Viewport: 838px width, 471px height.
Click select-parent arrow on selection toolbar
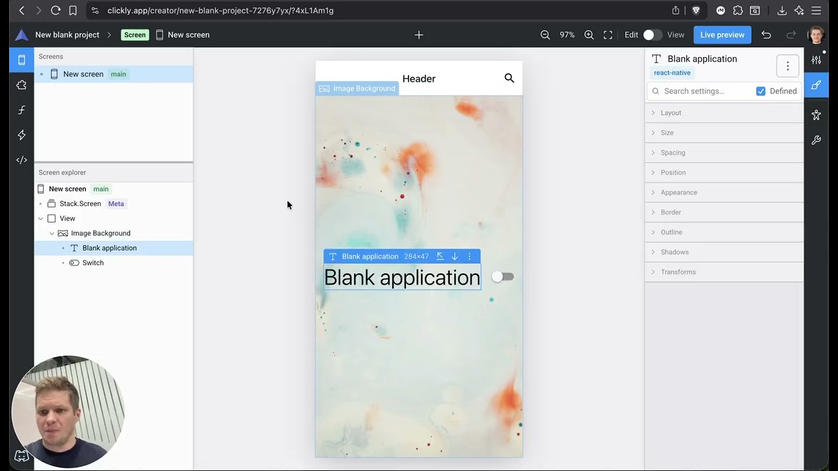[440, 256]
